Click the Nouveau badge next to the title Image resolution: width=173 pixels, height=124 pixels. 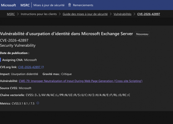142,34
